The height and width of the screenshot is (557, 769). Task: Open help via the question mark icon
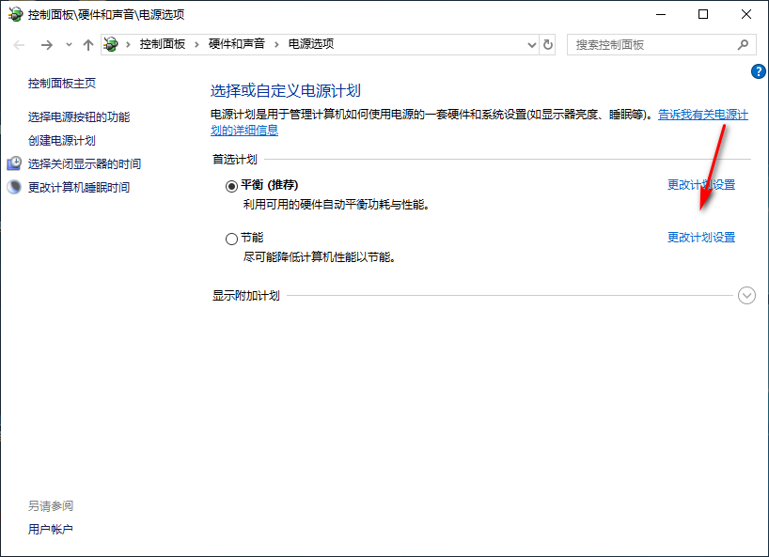758,72
